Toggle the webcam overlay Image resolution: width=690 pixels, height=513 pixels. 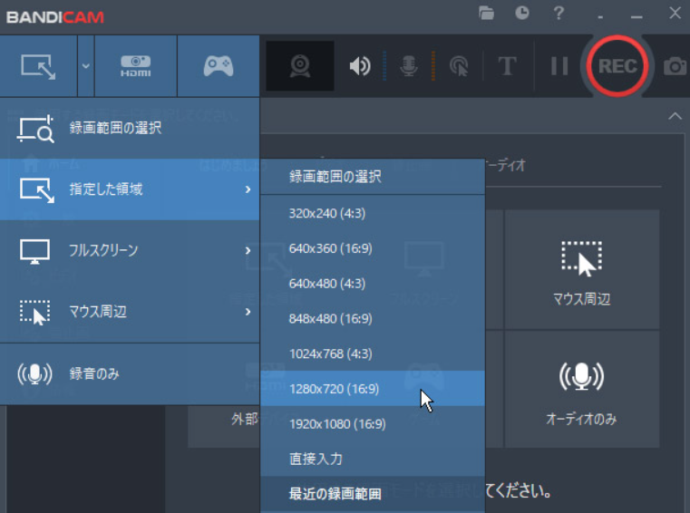300,66
